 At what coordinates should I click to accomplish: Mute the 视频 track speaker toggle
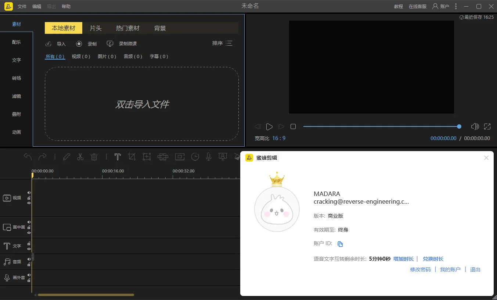(29, 192)
